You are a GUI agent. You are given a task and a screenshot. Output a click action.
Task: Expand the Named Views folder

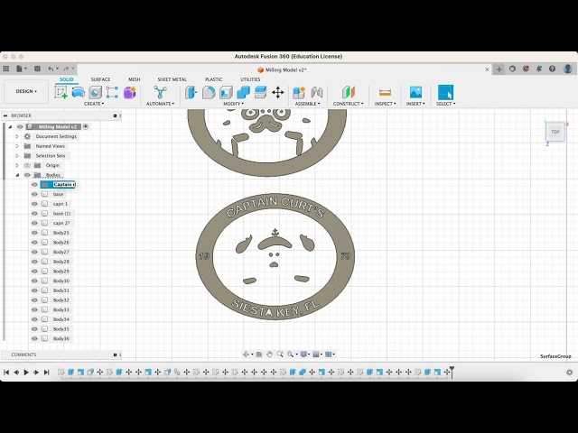point(17,146)
